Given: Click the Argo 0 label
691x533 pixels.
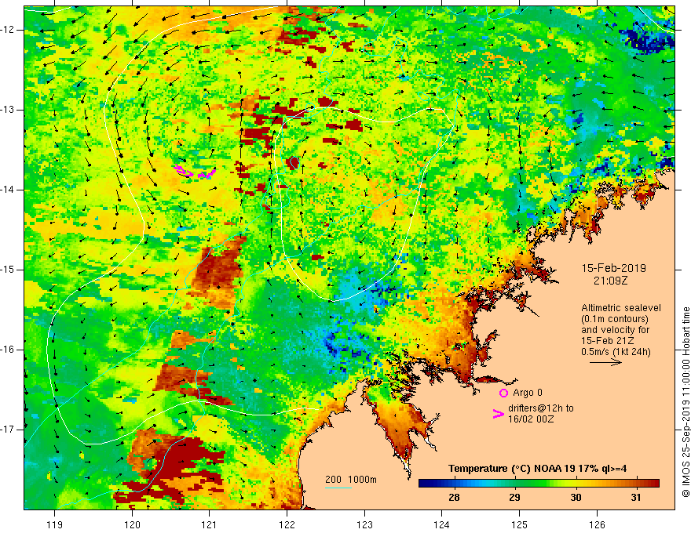Looking at the screenshot, I should coord(528,393).
